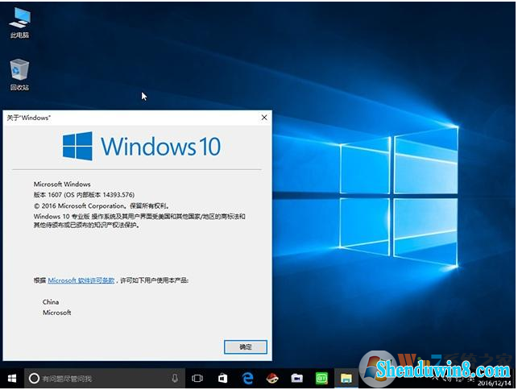Click the taskbar date 2016/12/14

coord(494,383)
